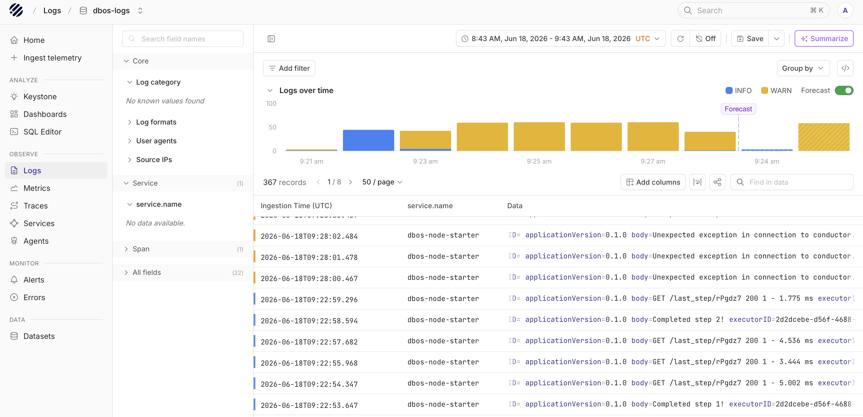The width and height of the screenshot is (863, 417).
Task: Open the user avatar 'A' menu
Action: tap(845, 10)
